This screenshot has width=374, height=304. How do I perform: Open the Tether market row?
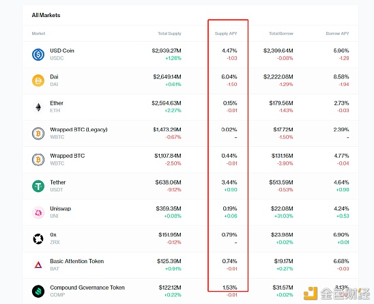coord(190,186)
